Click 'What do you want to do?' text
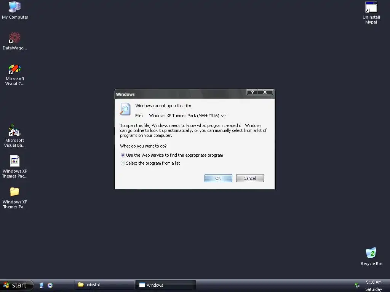 (x=143, y=146)
